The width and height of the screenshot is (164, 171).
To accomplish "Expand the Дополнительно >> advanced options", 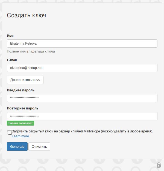I will tap(25, 80).
